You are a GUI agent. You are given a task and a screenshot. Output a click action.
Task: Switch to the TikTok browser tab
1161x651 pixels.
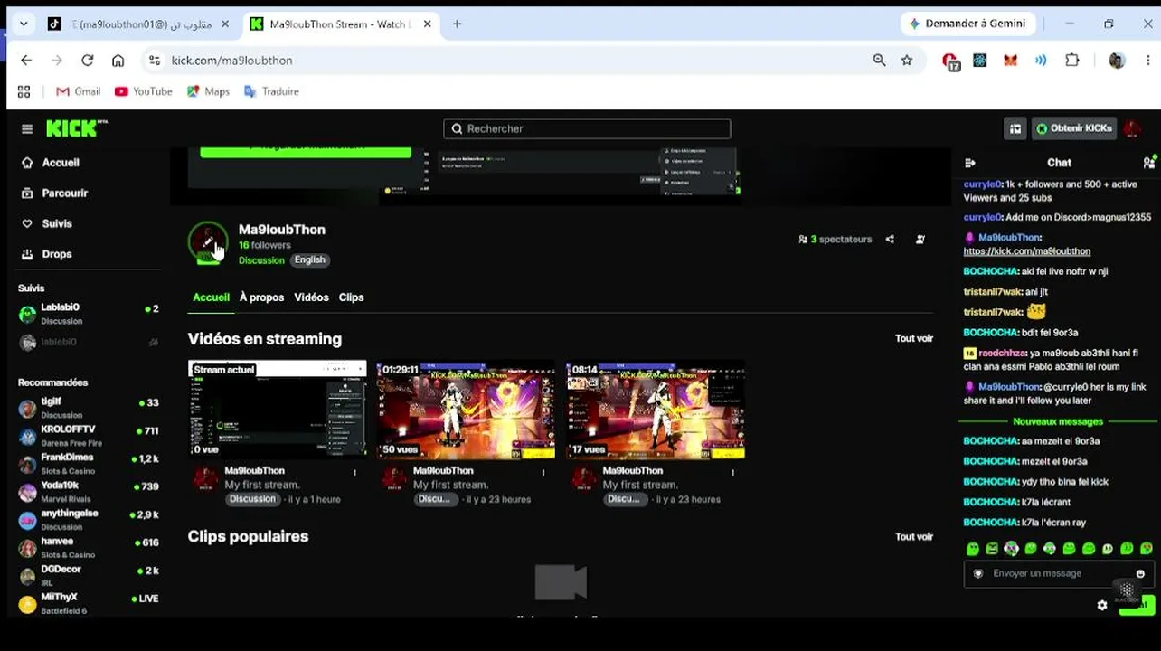click(x=139, y=24)
